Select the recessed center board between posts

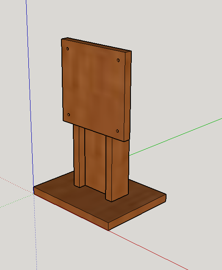coord(95,160)
